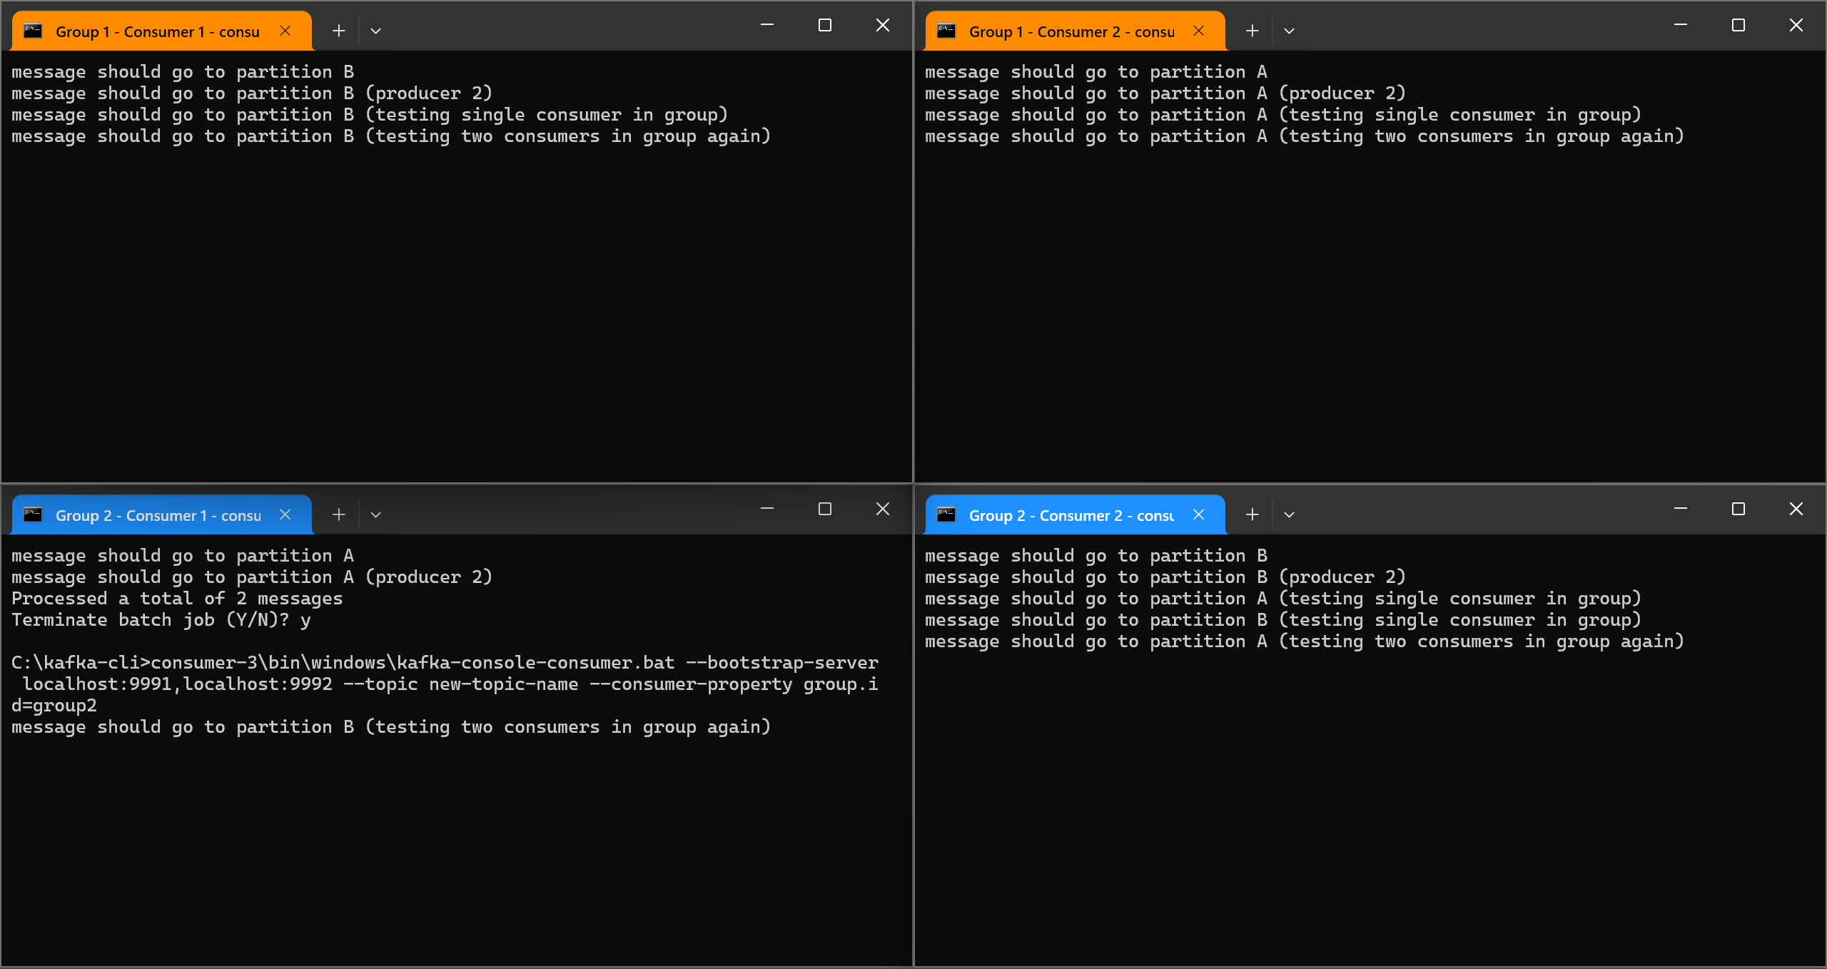Close the Group 2 - Consumer 2 tab
The image size is (1827, 969).
point(1199,514)
